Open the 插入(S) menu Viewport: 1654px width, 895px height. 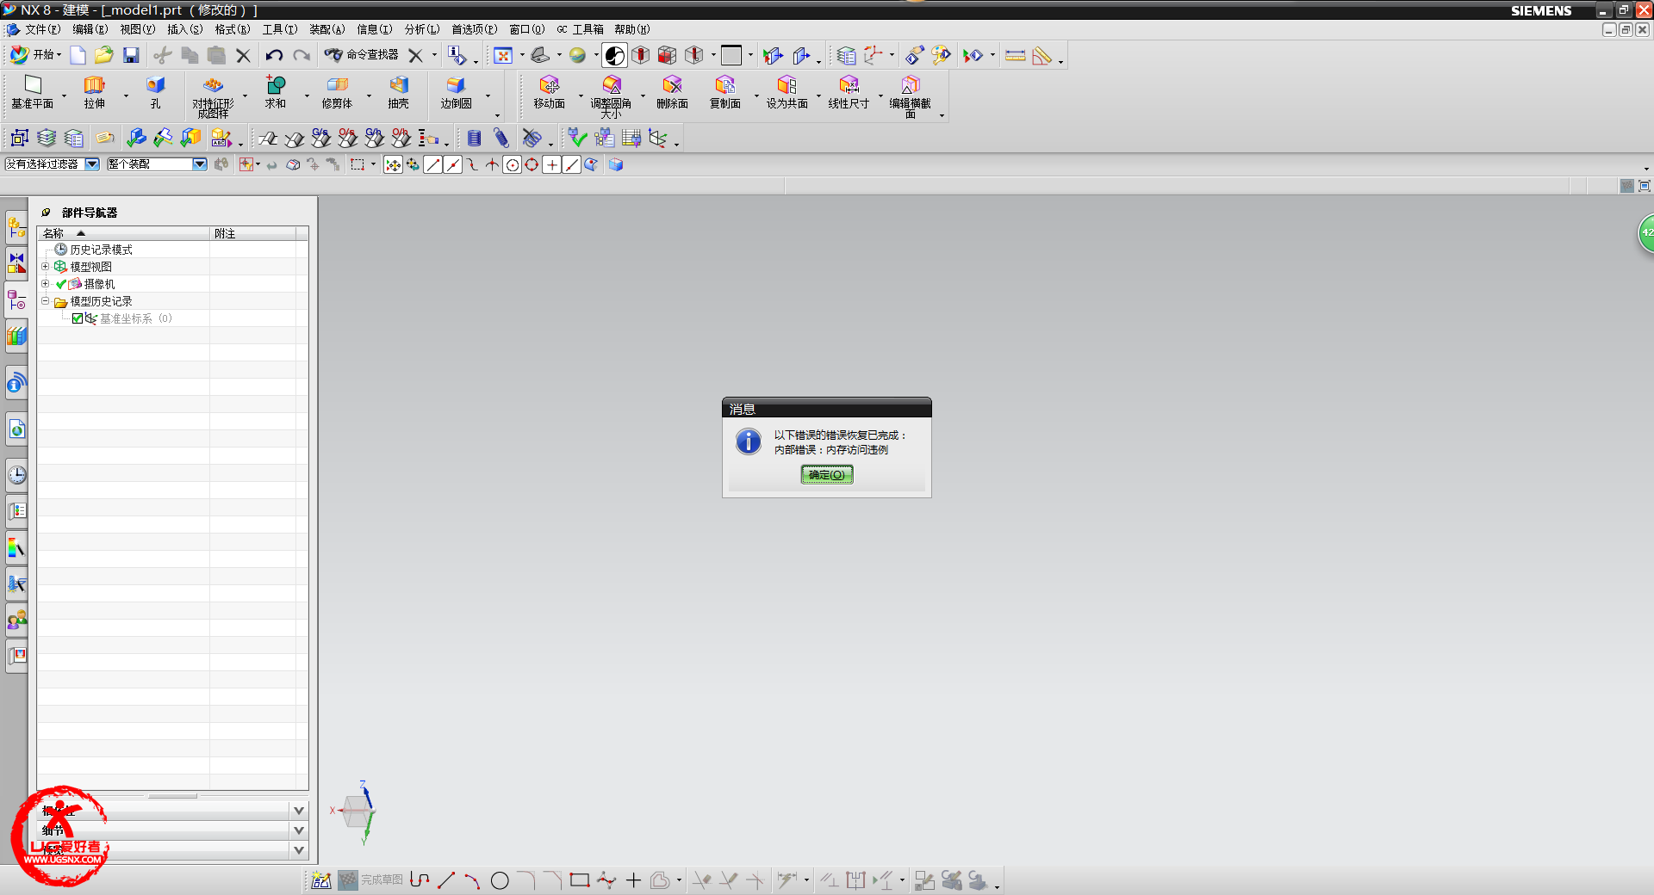(x=185, y=29)
